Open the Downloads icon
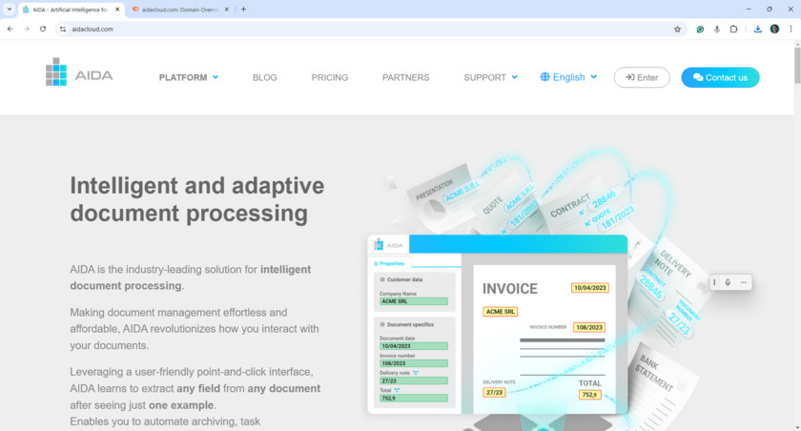The height and width of the screenshot is (431, 801). pos(757,30)
